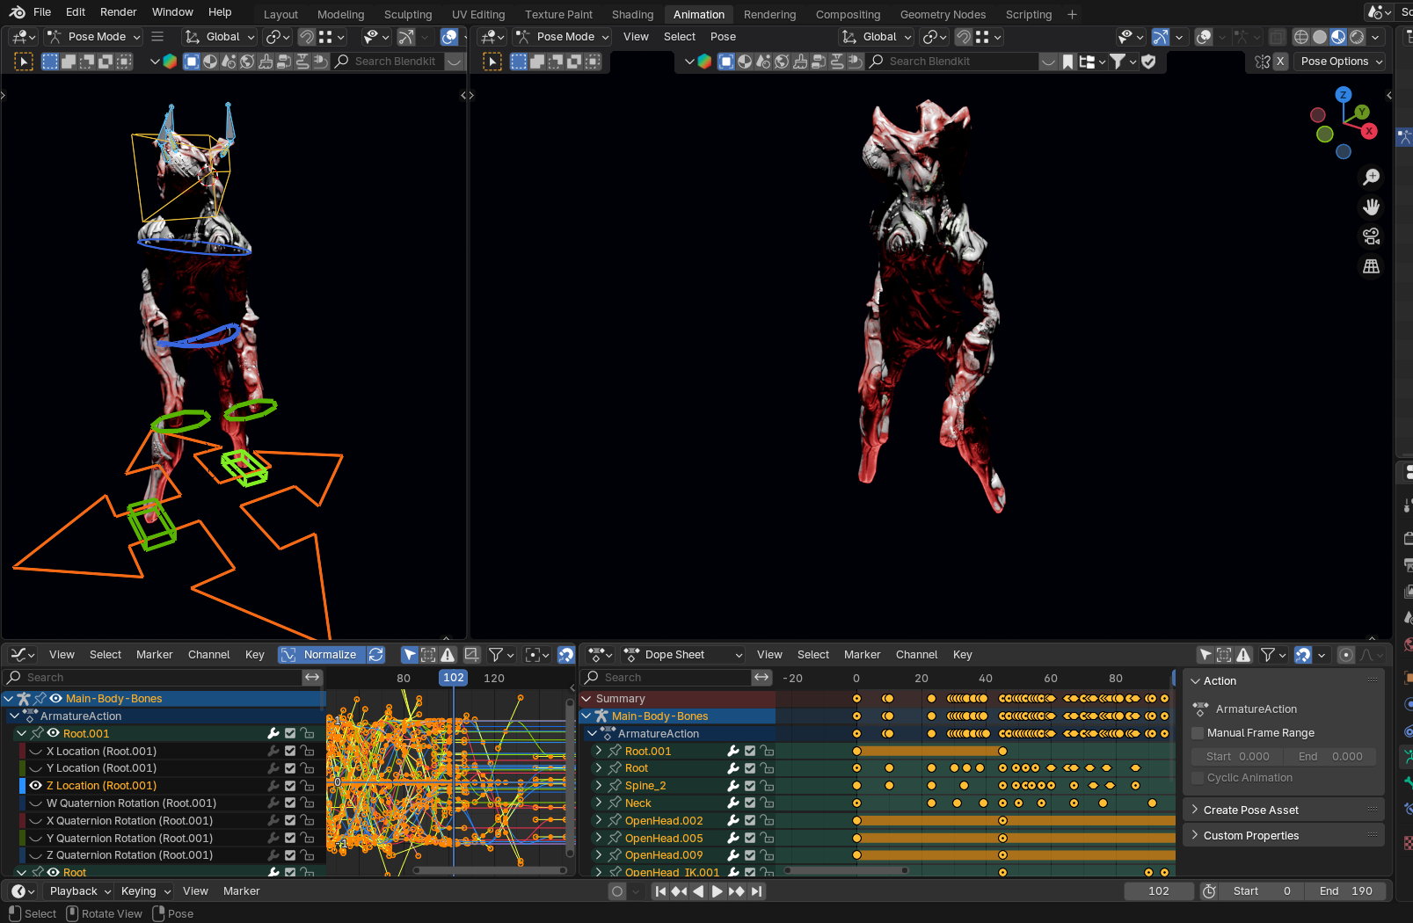Click lock icon on Neck channel row
Viewport: 1413px width, 923px height.
pyautogui.click(x=767, y=803)
